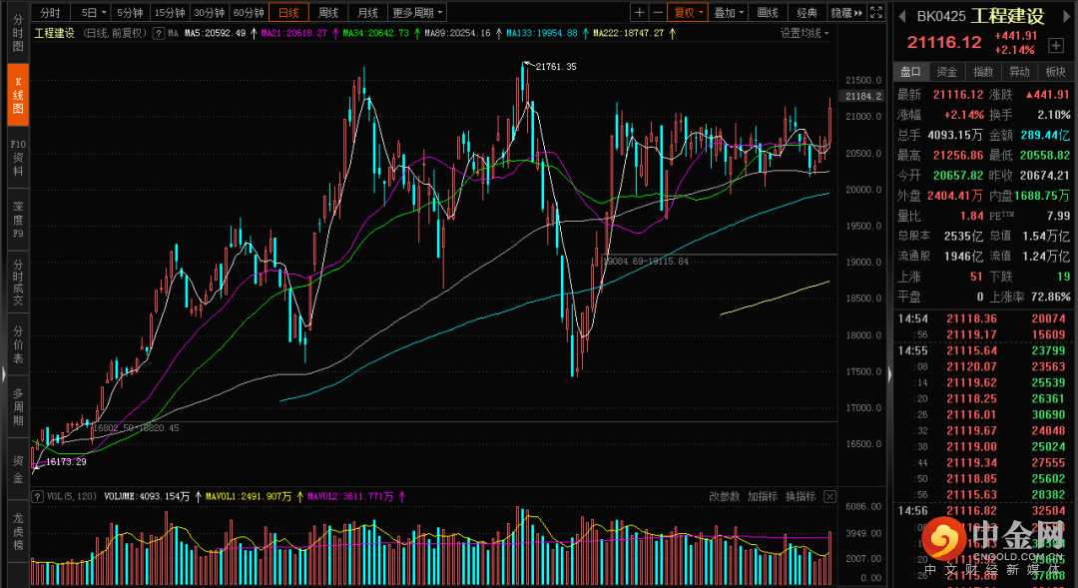Screen dimensions: 1078x588
Task: Expand the left sidebar handle
Action: point(3,374)
